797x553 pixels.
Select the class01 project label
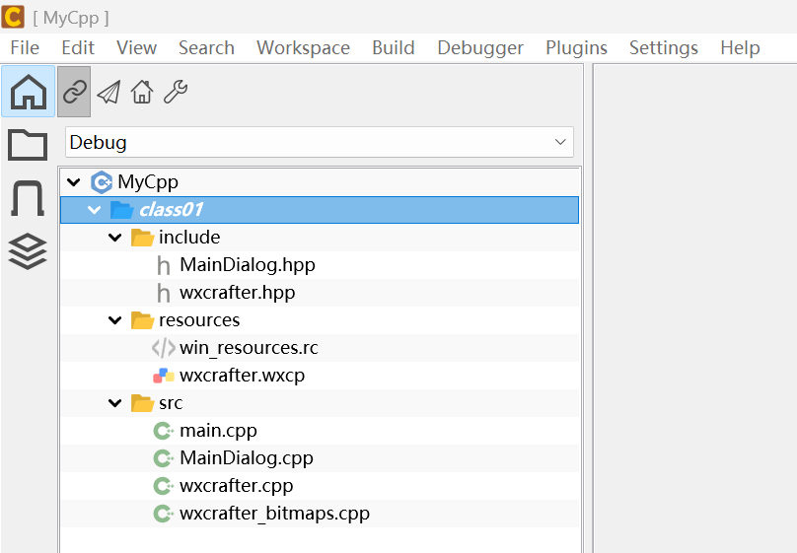(x=171, y=210)
